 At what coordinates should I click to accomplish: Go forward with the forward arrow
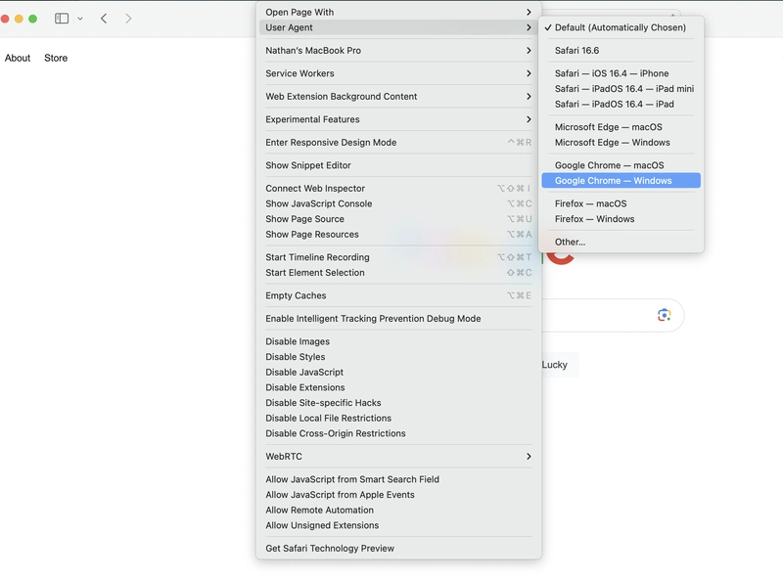[x=128, y=19]
